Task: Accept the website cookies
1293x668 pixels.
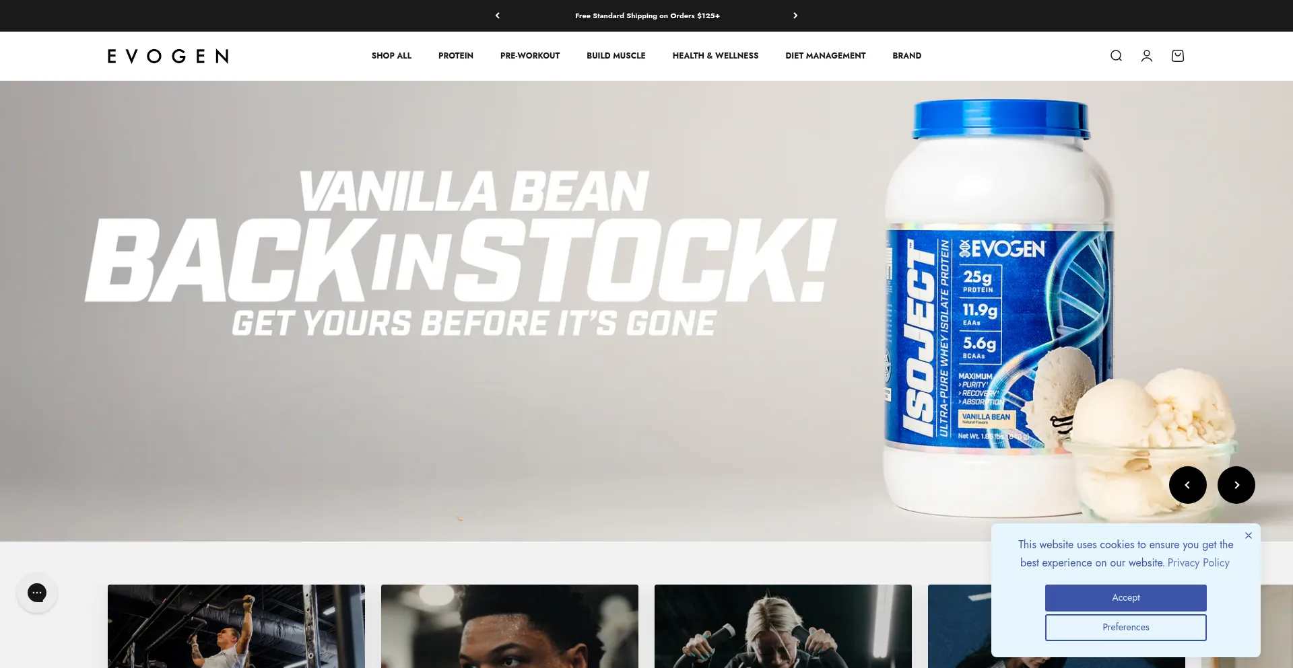Action: pos(1126,597)
